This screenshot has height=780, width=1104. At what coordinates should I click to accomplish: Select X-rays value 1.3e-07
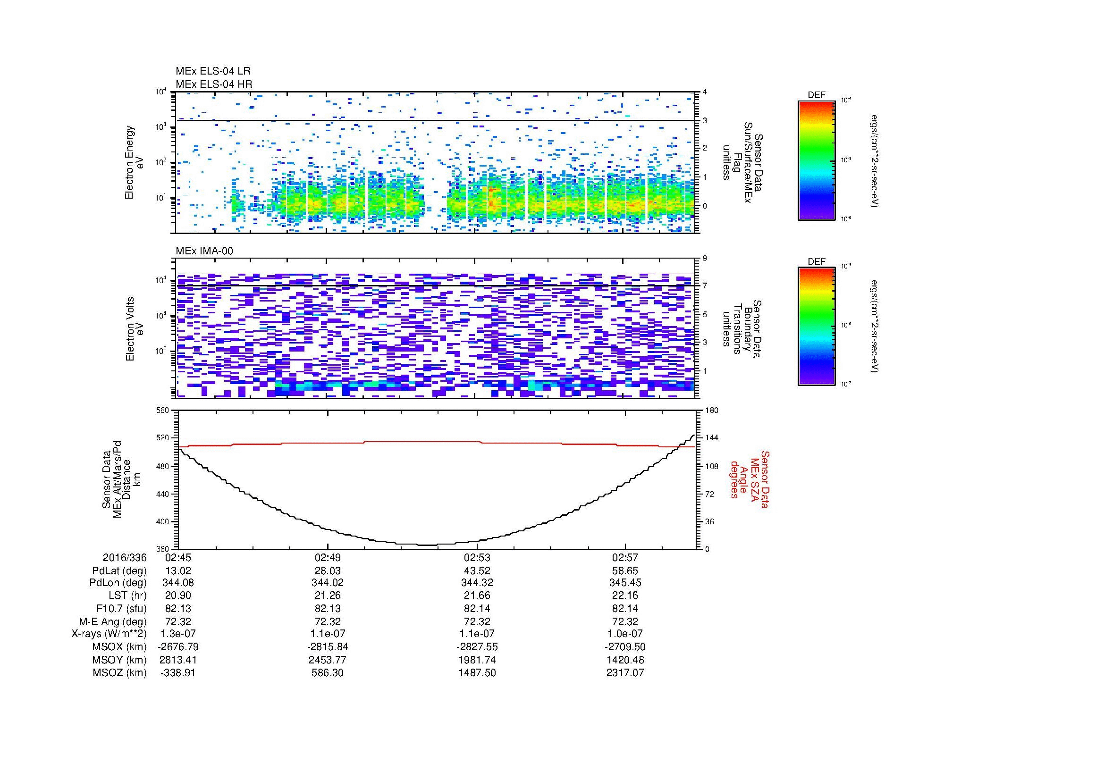point(178,634)
